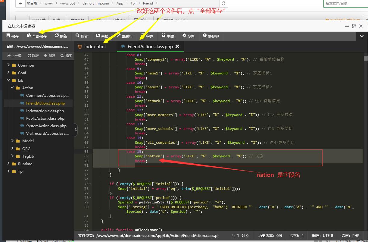
Task: Click the 保存 save icon in toolbar
Action: tap(13, 36)
